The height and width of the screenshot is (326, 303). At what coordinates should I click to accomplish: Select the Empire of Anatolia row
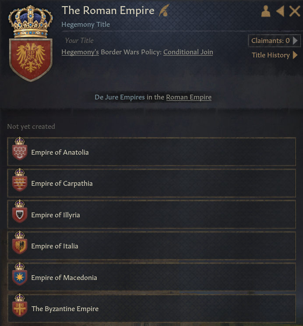[x=151, y=152]
